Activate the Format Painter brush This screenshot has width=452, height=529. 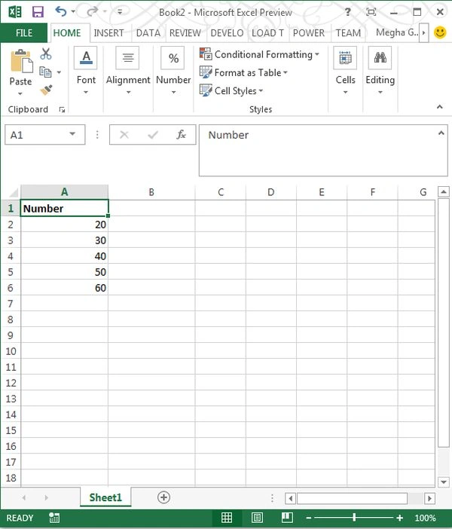click(x=46, y=90)
